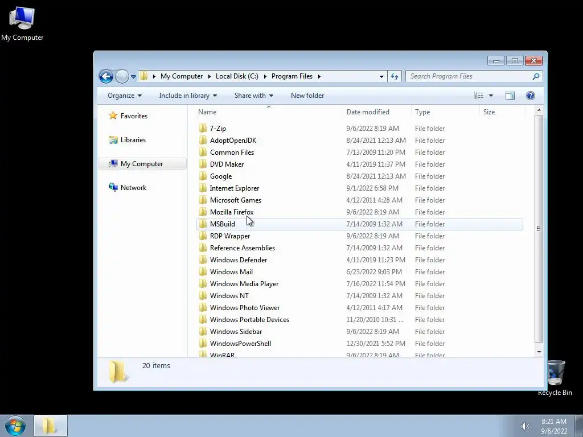
Task: Click the Refresh button beside address bar
Action: pyautogui.click(x=394, y=77)
